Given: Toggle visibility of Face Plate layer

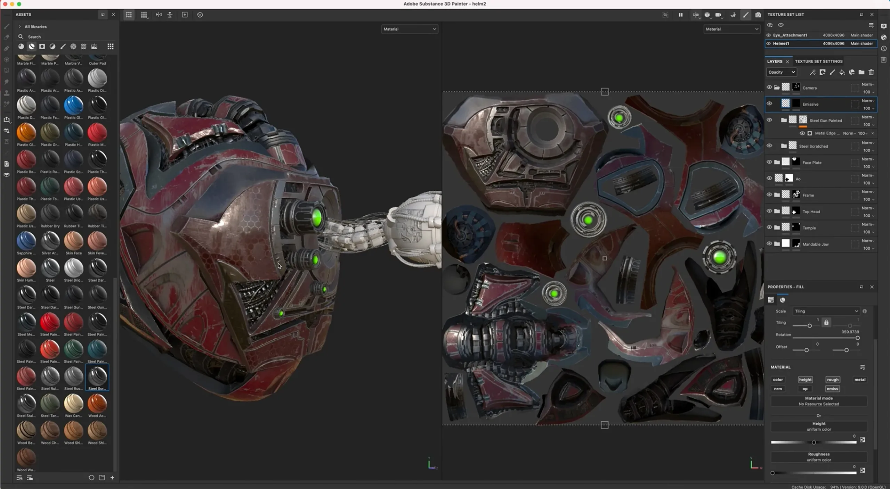Looking at the screenshot, I should pos(769,162).
